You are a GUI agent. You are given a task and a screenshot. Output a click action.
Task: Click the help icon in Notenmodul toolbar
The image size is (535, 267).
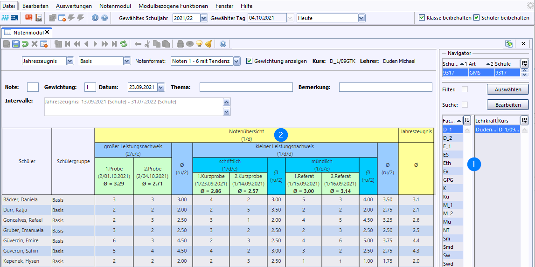(x=223, y=44)
